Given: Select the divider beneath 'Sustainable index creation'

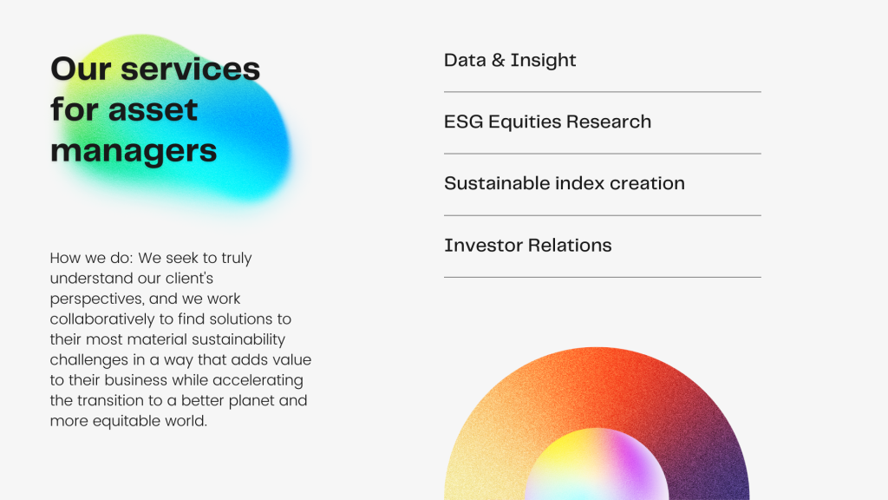Looking at the screenshot, I should (x=602, y=215).
